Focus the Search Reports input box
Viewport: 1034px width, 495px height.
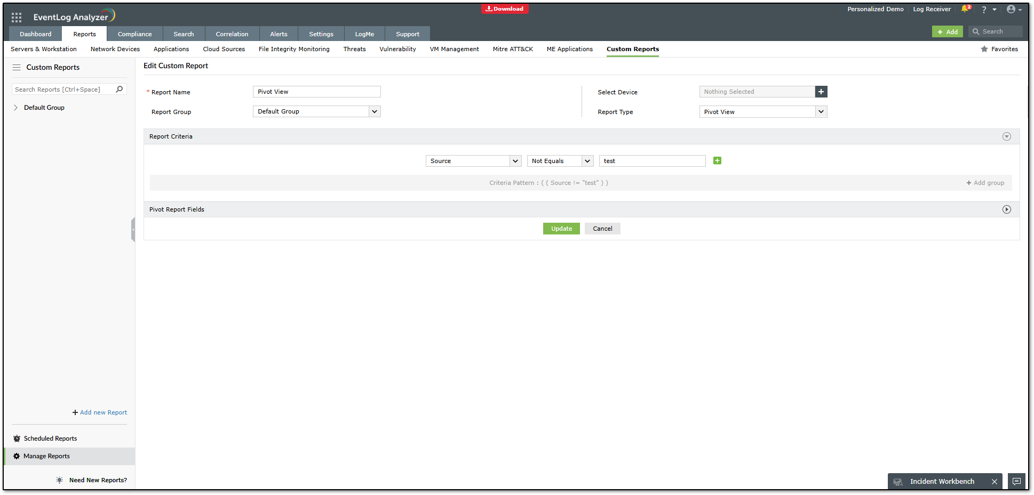click(63, 90)
